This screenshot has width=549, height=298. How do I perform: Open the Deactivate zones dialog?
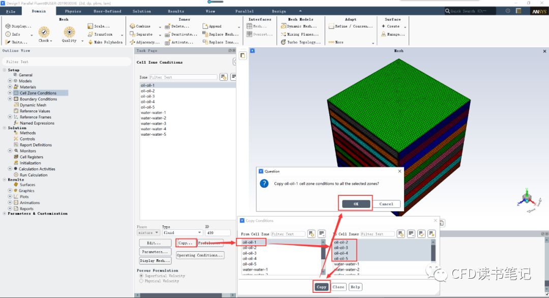[x=181, y=34]
